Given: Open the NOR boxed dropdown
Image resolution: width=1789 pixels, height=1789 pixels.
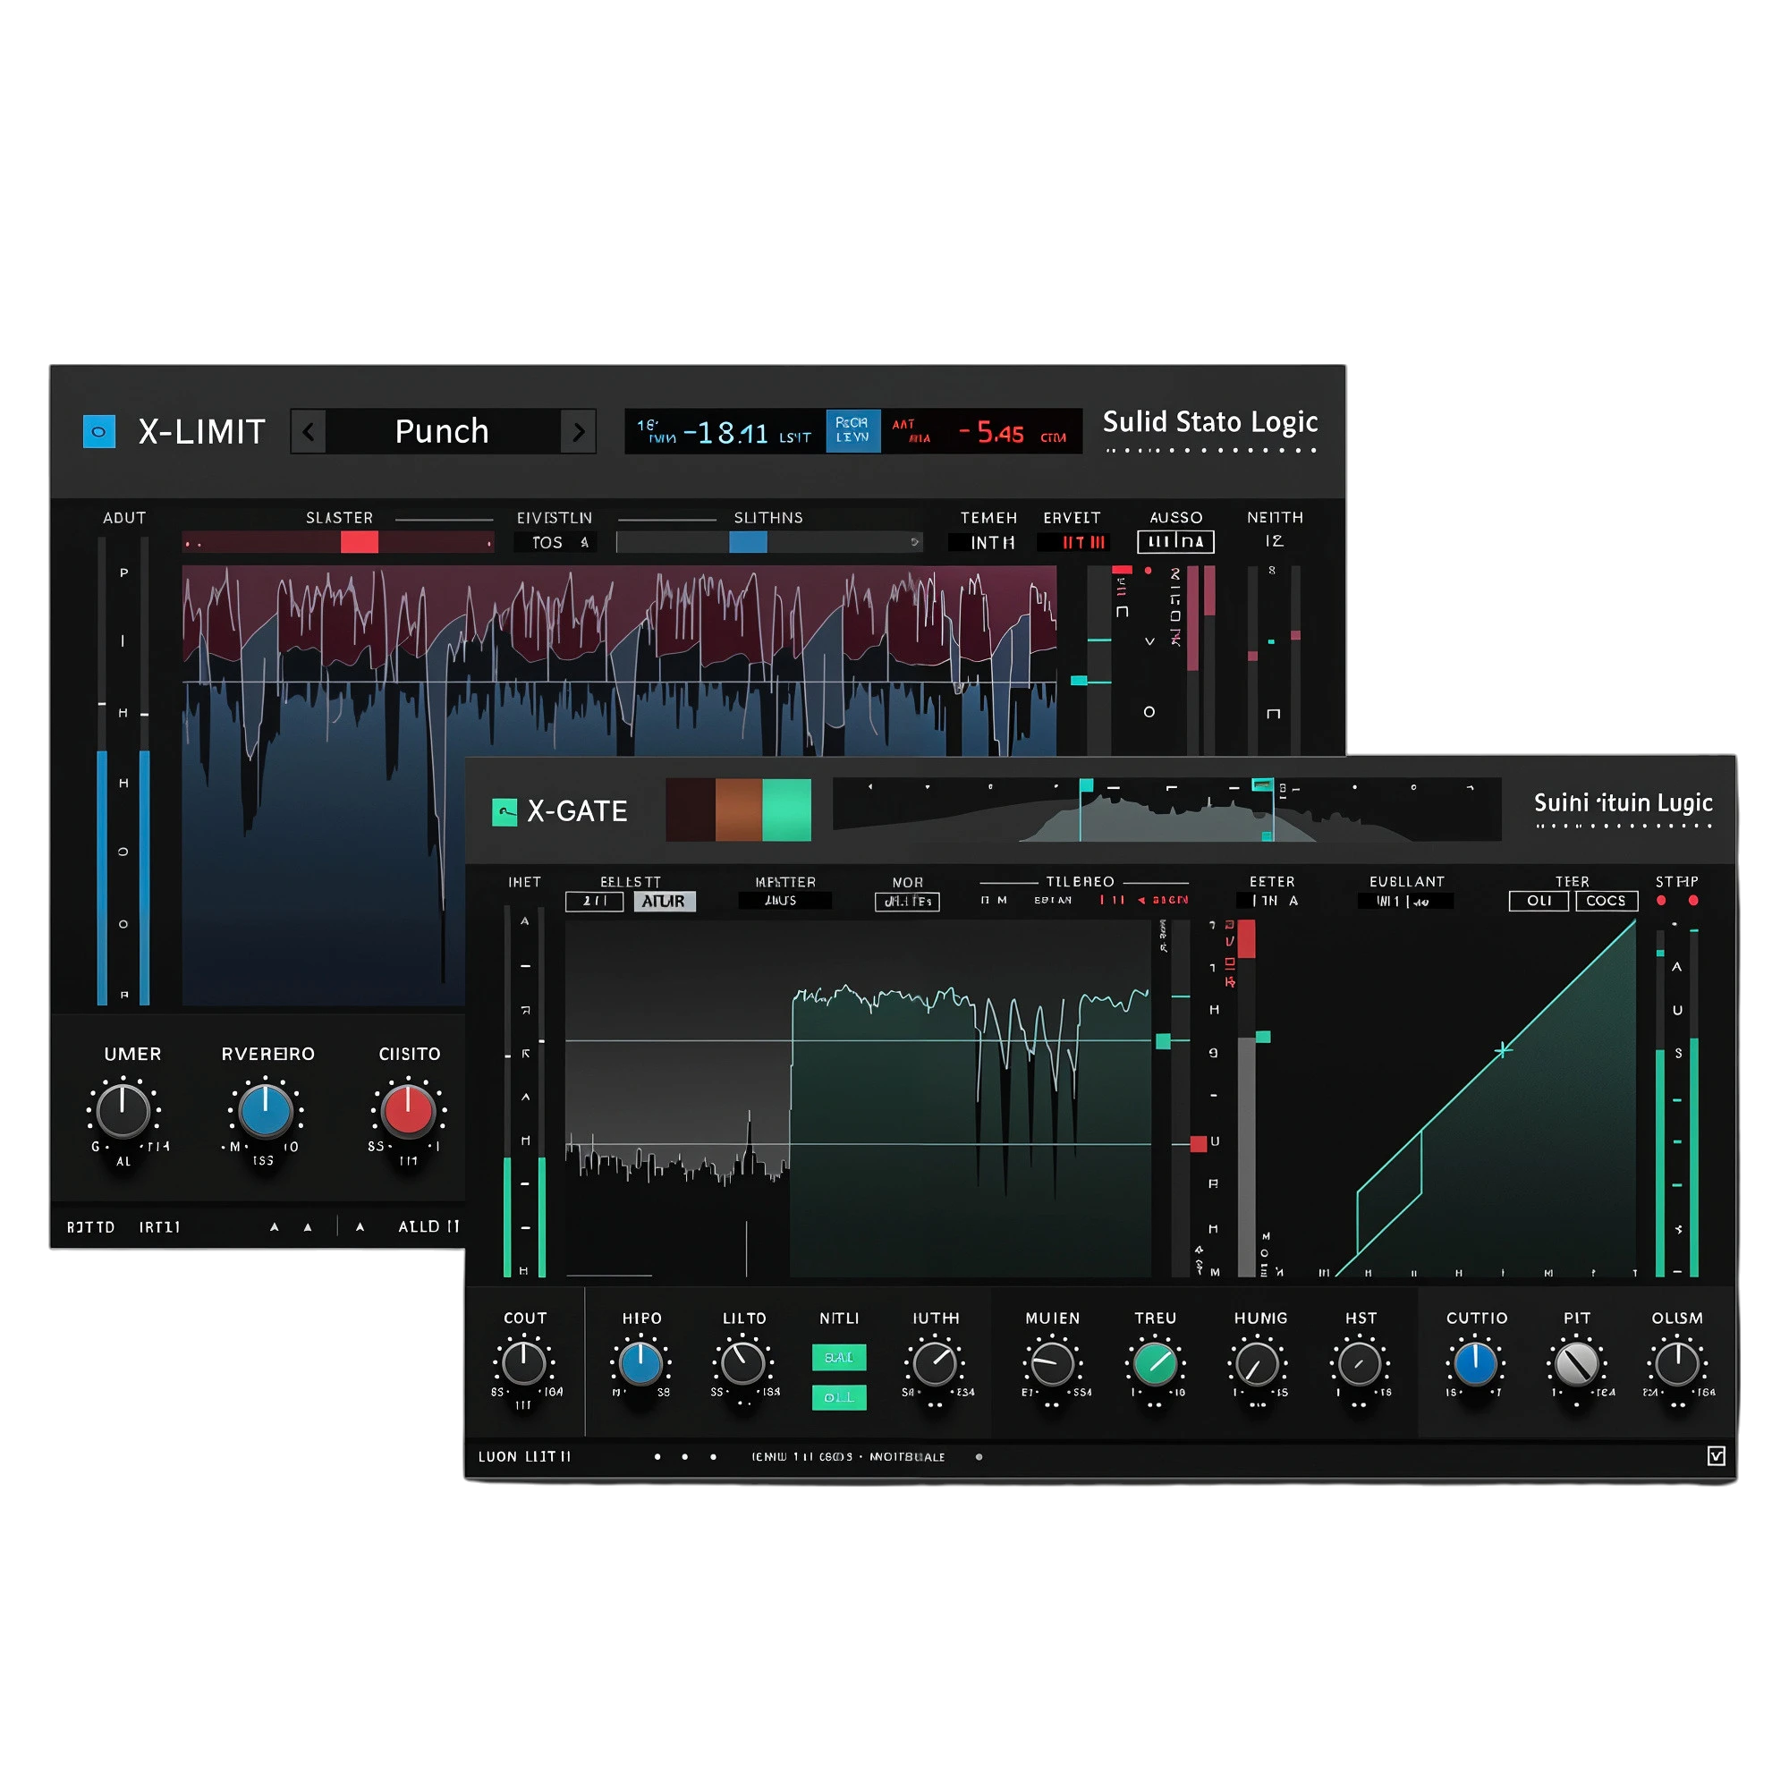Looking at the screenshot, I should 907,901.
